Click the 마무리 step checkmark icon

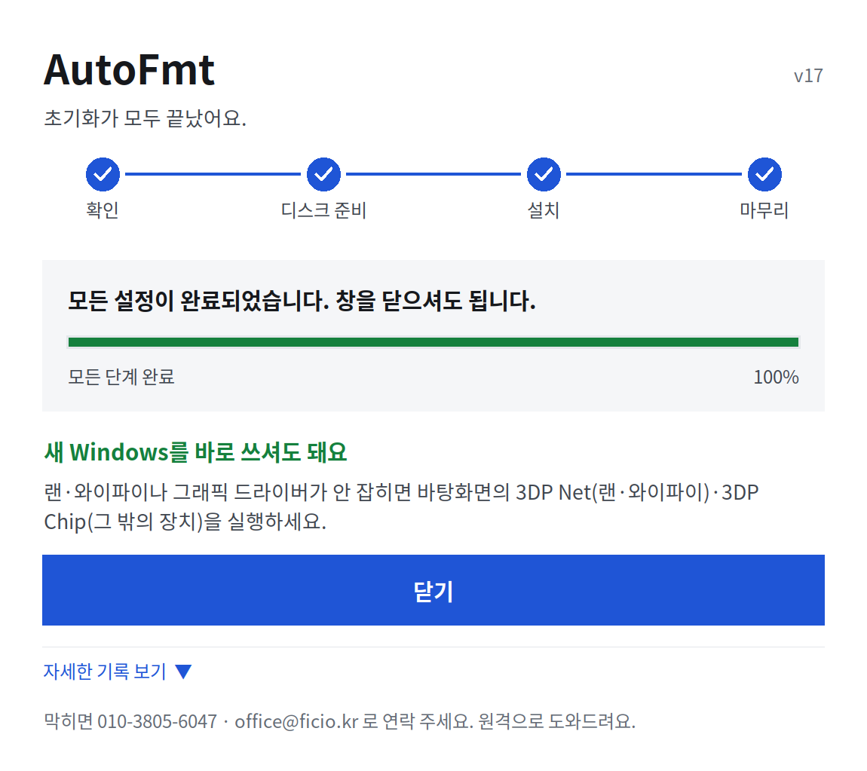point(764,174)
